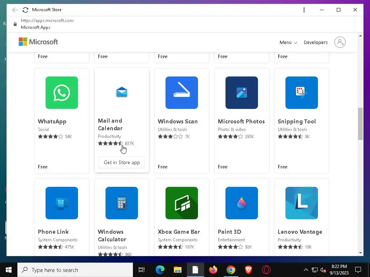Open the sign-in account icon

pyautogui.click(x=340, y=42)
